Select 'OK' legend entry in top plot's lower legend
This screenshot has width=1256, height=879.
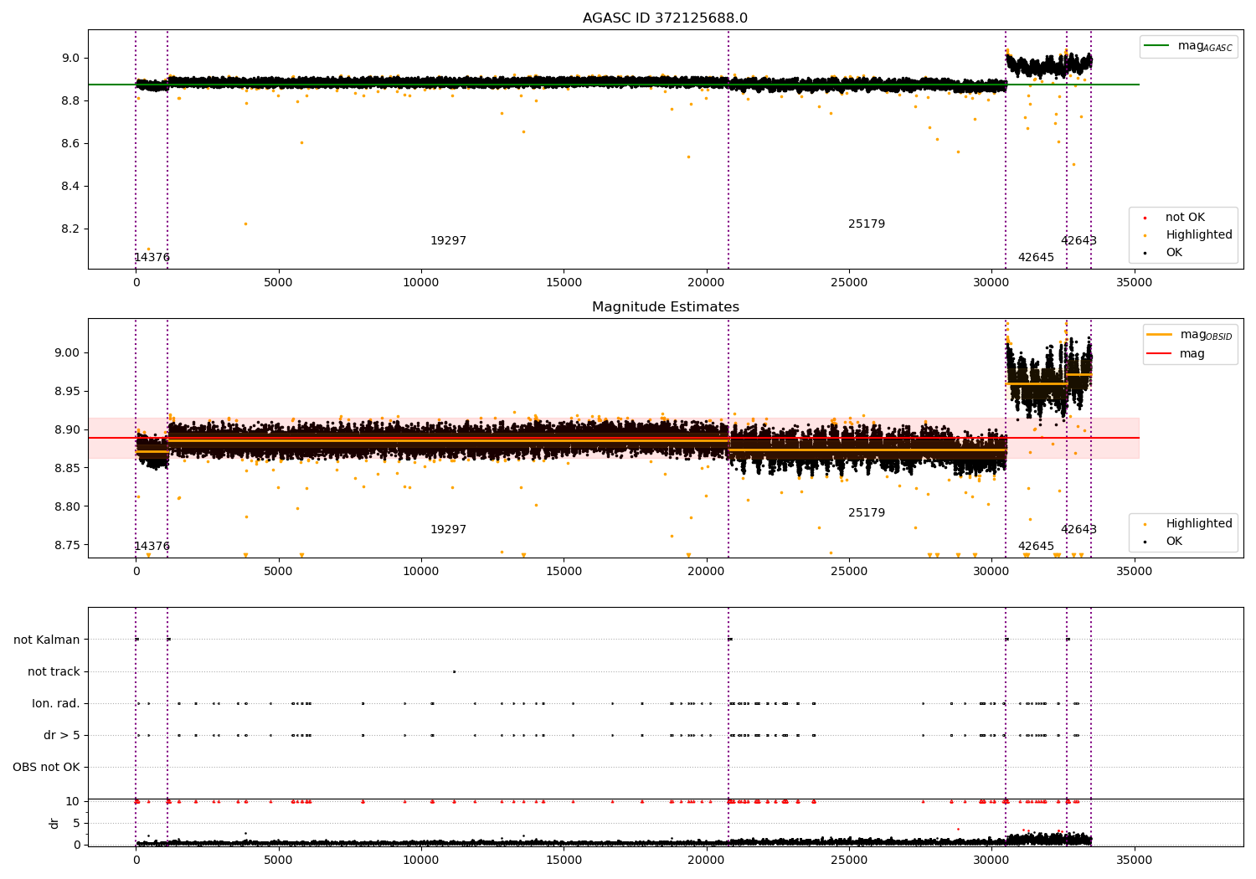pyautogui.click(x=1174, y=253)
